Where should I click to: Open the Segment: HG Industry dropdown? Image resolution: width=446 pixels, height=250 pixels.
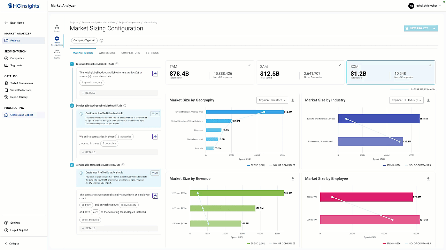point(406,100)
